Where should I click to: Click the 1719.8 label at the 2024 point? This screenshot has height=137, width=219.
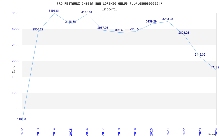215,67
